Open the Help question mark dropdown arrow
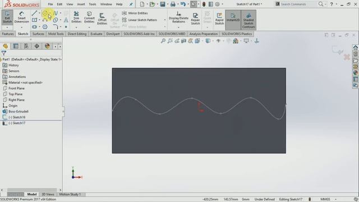Image resolution: width=359 pixels, height=202 pixels. (337, 4)
